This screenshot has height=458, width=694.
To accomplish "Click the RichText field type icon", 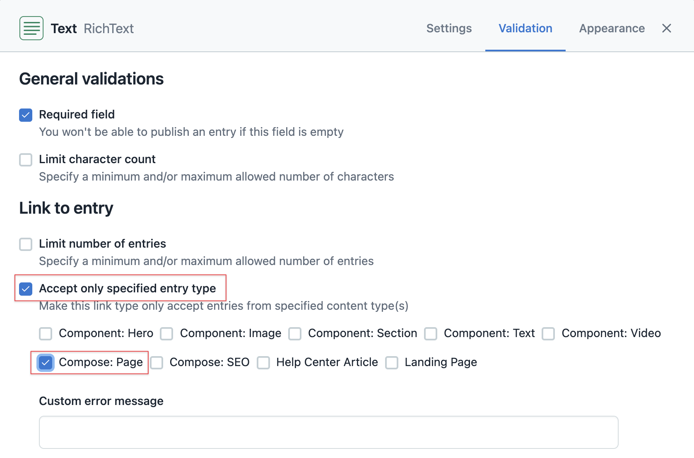I will 31,28.
